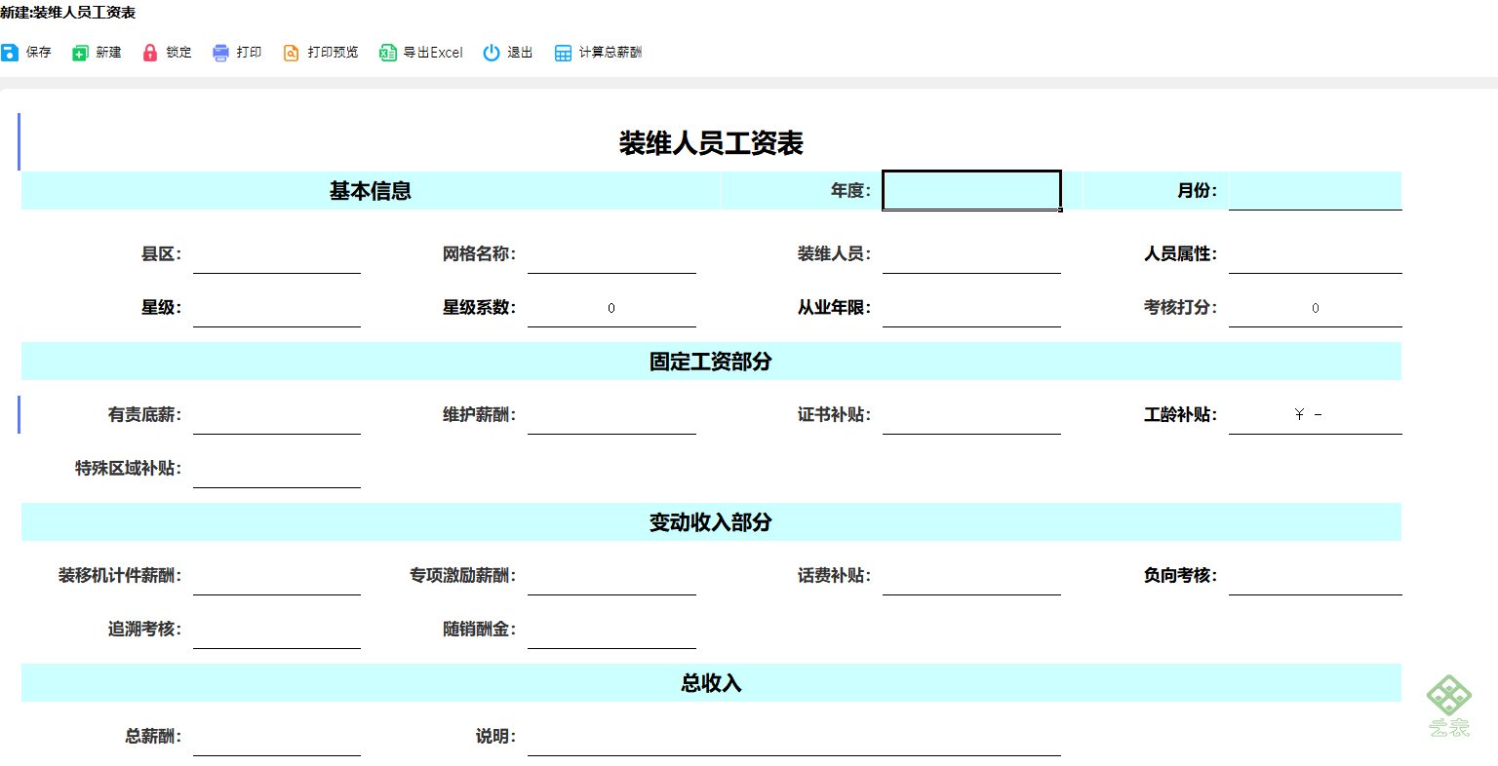Screen dimensions: 1498x766
Task: Select the 考核打分 field showing 0
Action: [x=1315, y=307]
